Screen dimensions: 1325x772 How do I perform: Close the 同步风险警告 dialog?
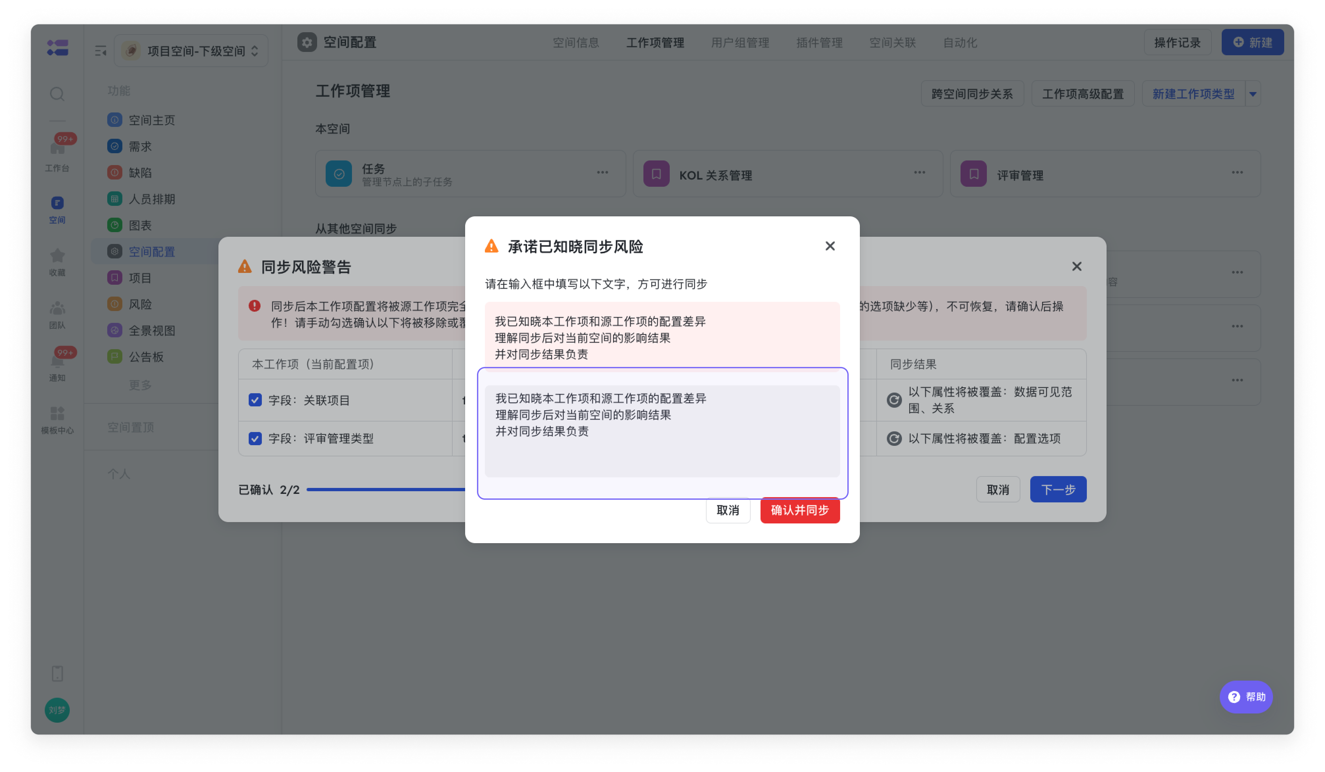click(1076, 266)
